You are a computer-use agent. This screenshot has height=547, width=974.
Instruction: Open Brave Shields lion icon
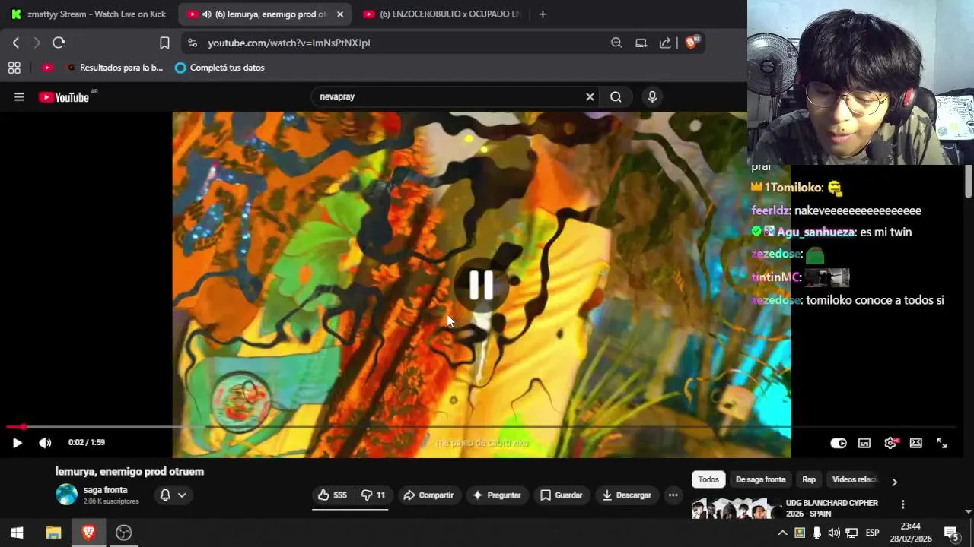point(692,43)
